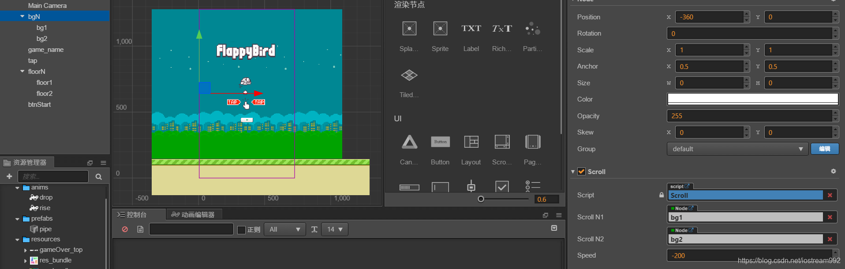This screenshot has width=845, height=269.
Task: Toggle collapse console messages icon
Action: coord(554,228)
